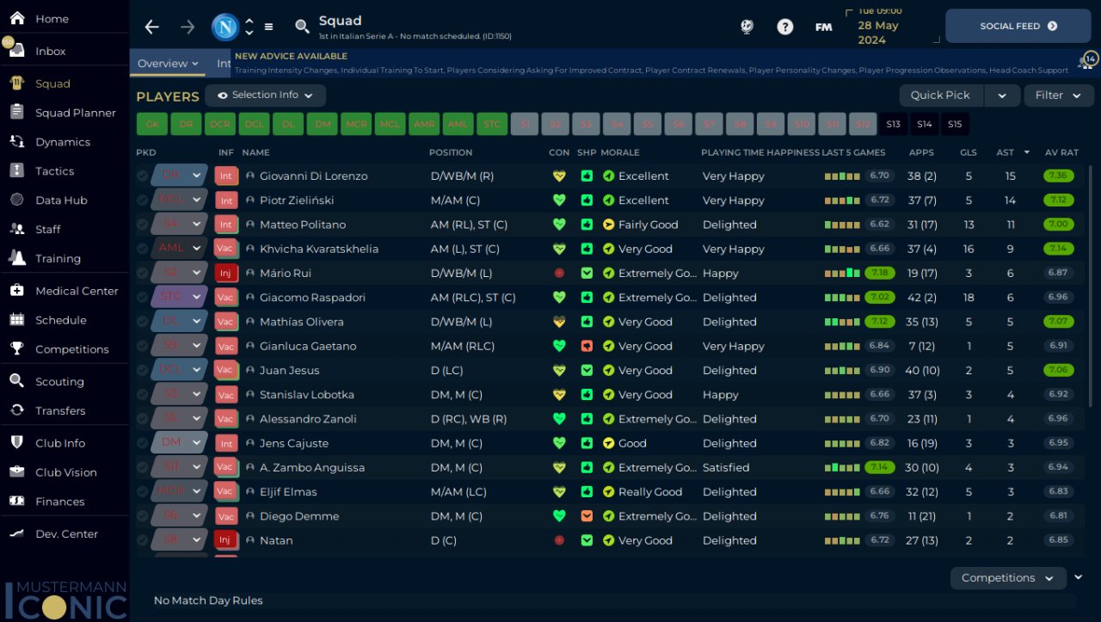Viewport: 1101px width, 622px height.
Task: Select the green GK position swatch
Action: pyautogui.click(x=152, y=125)
